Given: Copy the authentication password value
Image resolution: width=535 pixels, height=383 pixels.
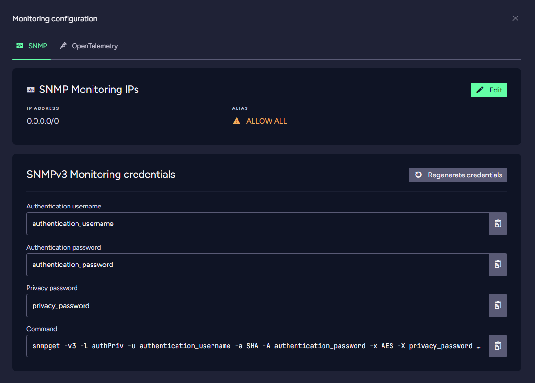Looking at the screenshot, I should (498, 265).
